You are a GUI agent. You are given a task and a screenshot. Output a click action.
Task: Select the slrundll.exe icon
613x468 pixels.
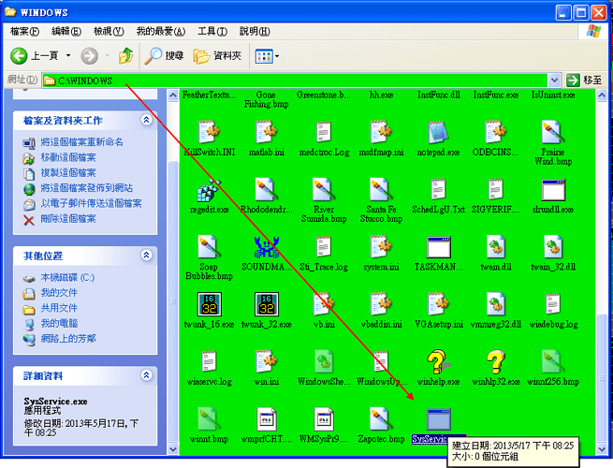click(x=553, y=190)
